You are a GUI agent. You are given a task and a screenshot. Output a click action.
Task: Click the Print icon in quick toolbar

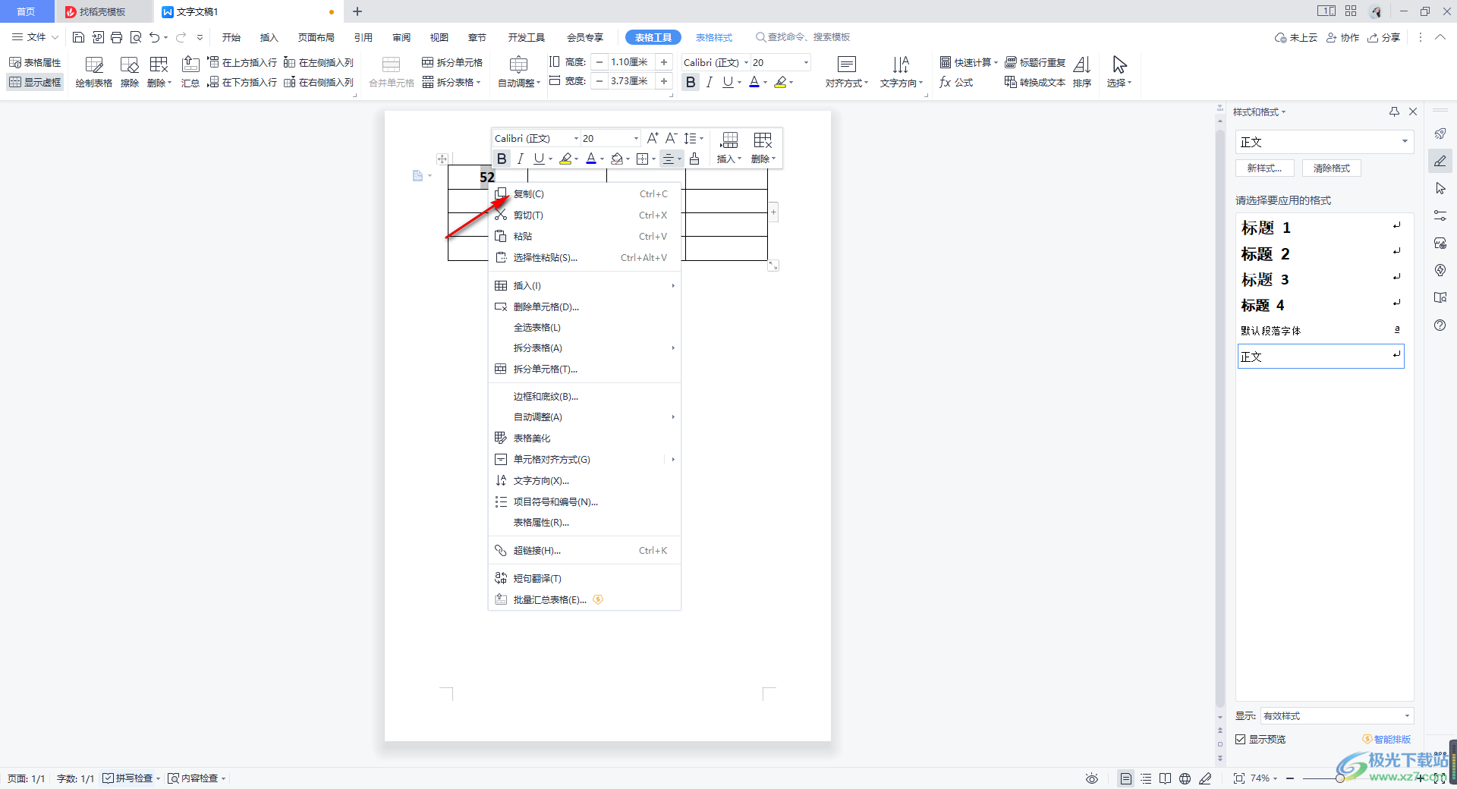[116, 37]
